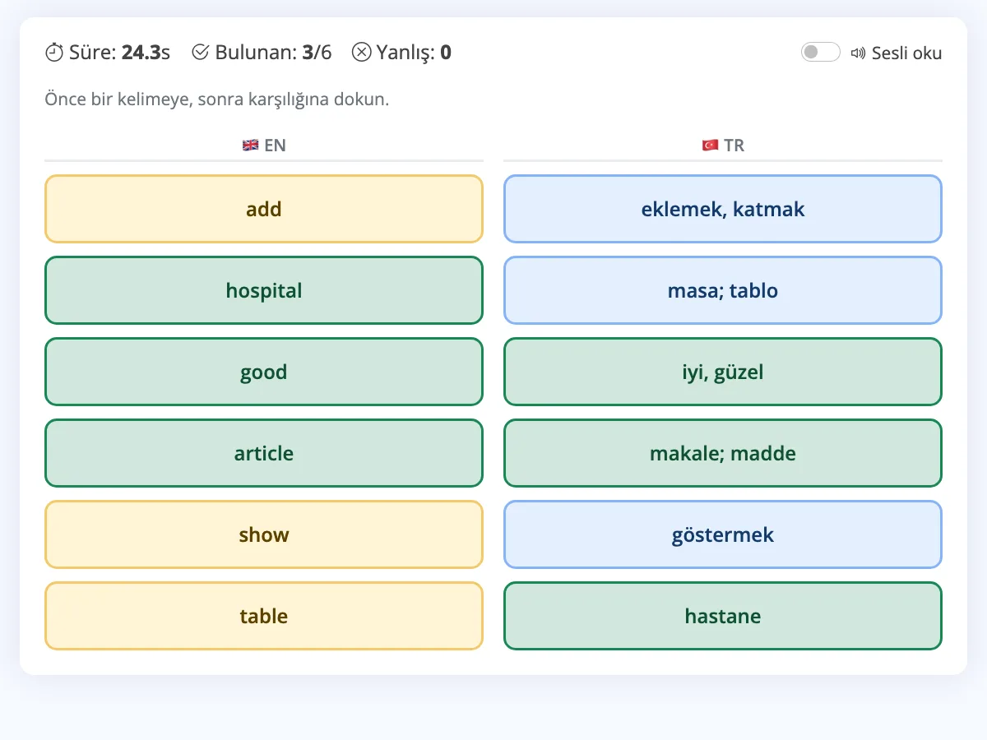Click the "Süre: 24.3s" timer text

[x=119, y=53]
